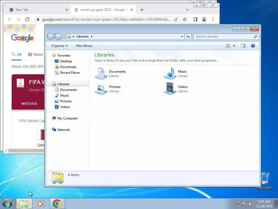The width and height of the screenshot is (278, 209).
Task: Expand the arrow after Libraries in breadcrumb
Action: (x=92, y=37)
